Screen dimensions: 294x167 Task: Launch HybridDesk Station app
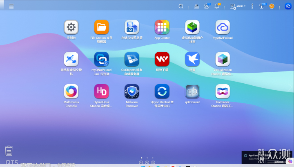pyautogui.click(x=101, y=91)
